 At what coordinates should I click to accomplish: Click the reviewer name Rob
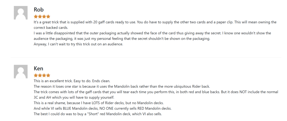pos(39,10)
